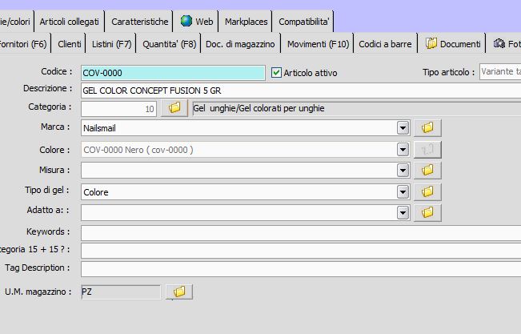The width and height of the screenshot is (521, 334).
Task: Click the Categoria number field showing 10
Action: pos(118,108)
